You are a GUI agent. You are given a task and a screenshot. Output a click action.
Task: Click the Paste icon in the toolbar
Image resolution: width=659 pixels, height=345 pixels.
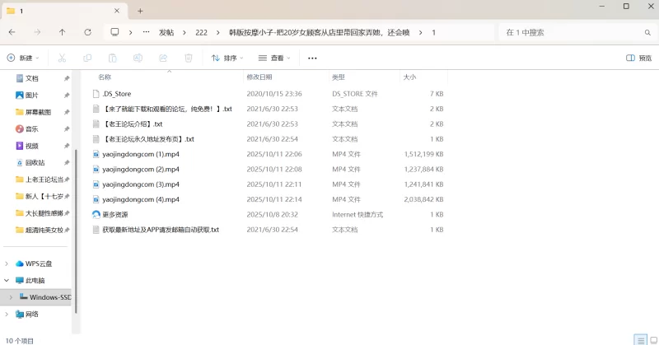pos(112,58)
